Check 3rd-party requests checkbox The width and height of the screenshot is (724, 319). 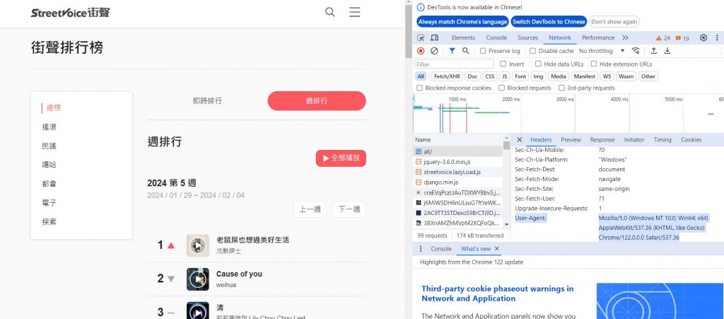pyautogui.click(x=562, y=88)
